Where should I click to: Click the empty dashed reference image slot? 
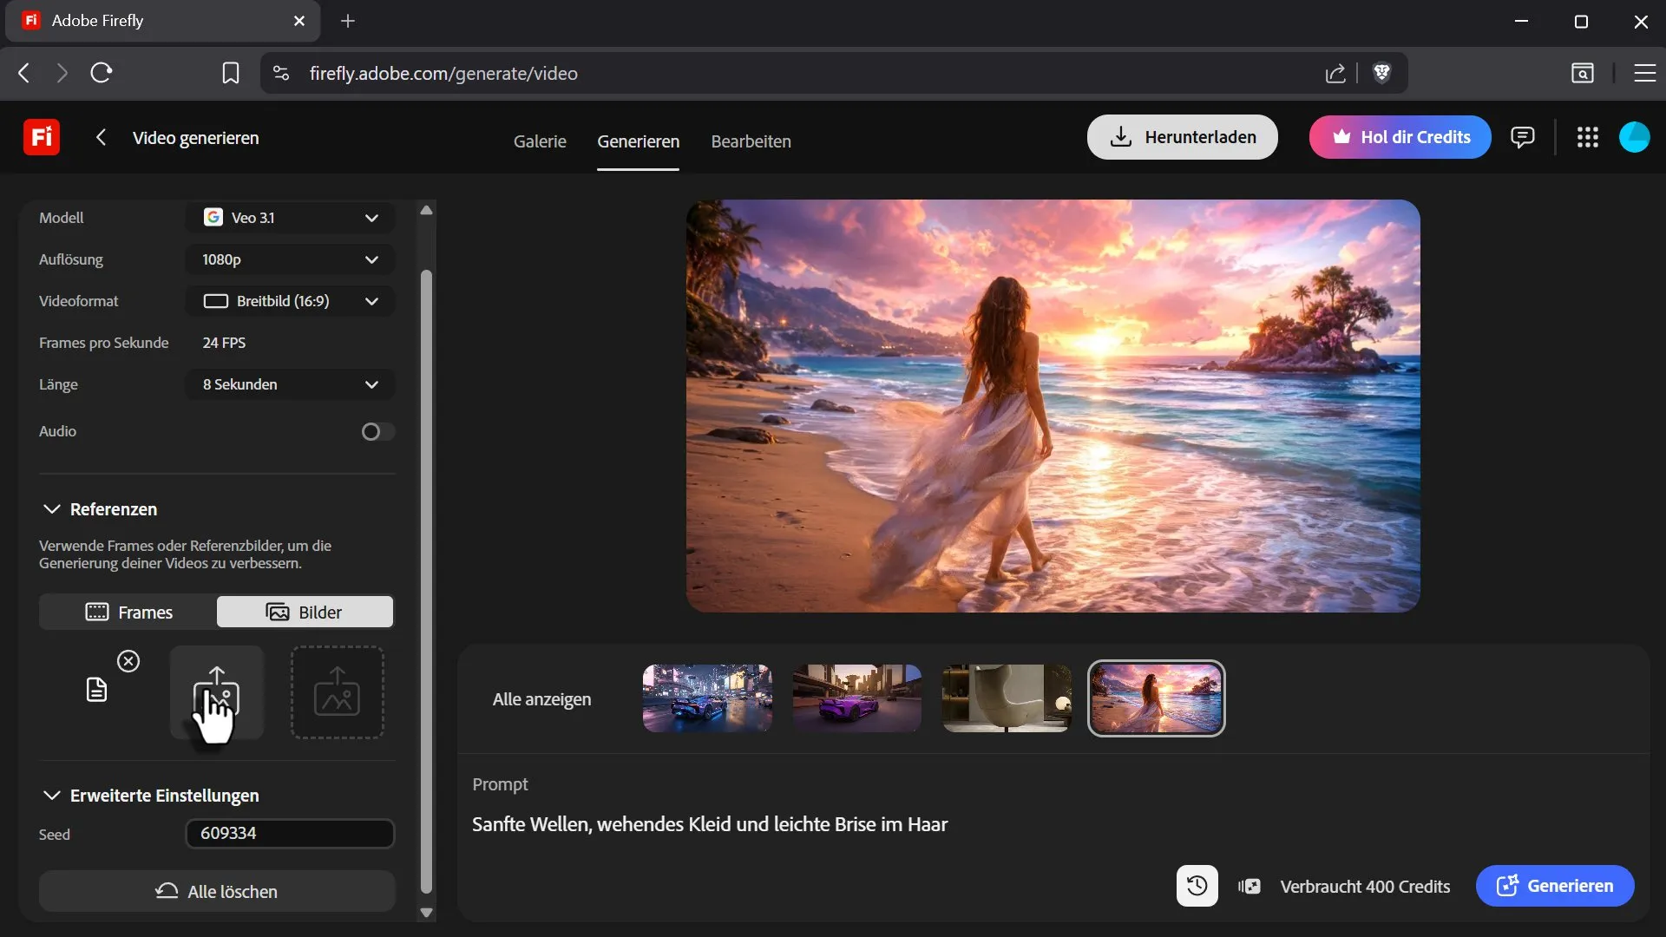point(338,691)
